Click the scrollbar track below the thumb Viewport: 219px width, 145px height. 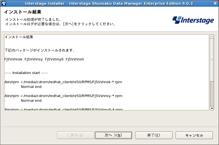[212, 94]
